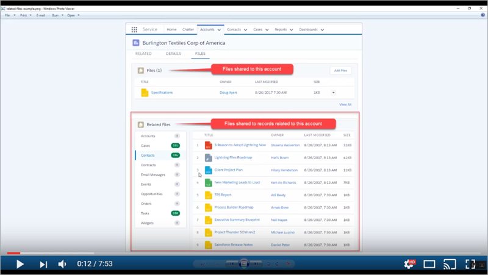Open the Client Project Plan link
The image size is (488, 275).
[x=228, y=170]
